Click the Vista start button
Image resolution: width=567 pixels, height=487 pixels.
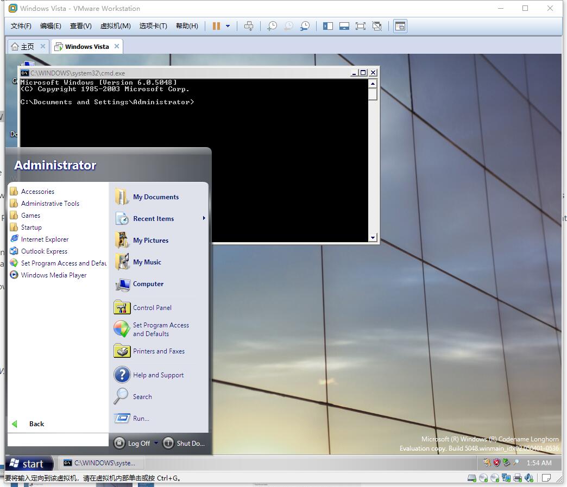point(29,464)
